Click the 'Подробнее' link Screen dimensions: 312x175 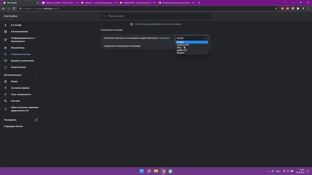(164, 38)
